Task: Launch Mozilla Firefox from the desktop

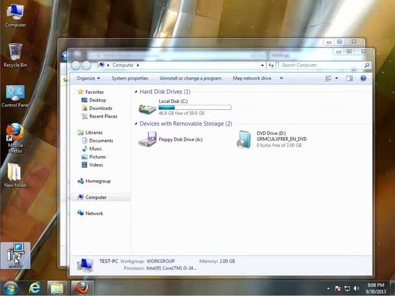Action: (15, 138)
